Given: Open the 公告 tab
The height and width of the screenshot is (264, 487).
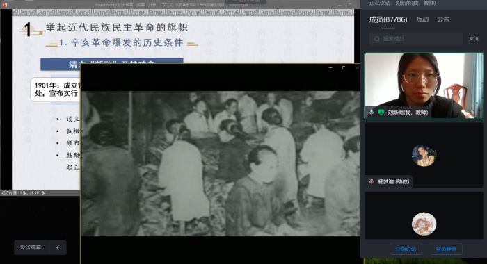Looking at the screenshot, I should 443,19.
